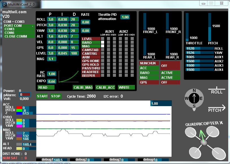
Task: Enable HEADFREE on AUX2 MID
Action: (126, 72)
